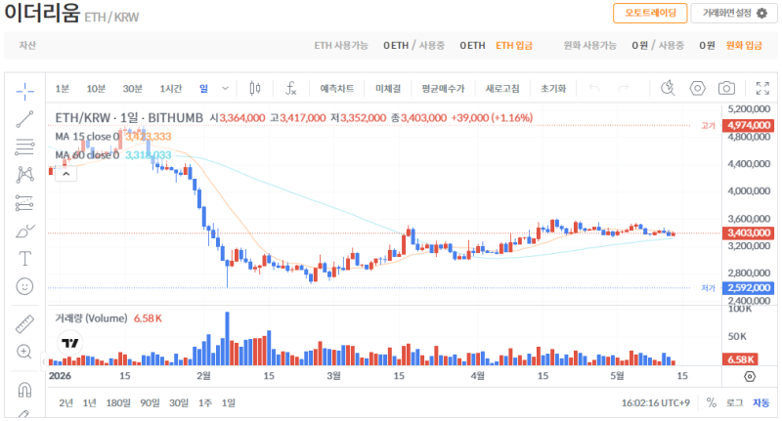
Task: Select the brush drawing tool
Action: pos(24,232)
